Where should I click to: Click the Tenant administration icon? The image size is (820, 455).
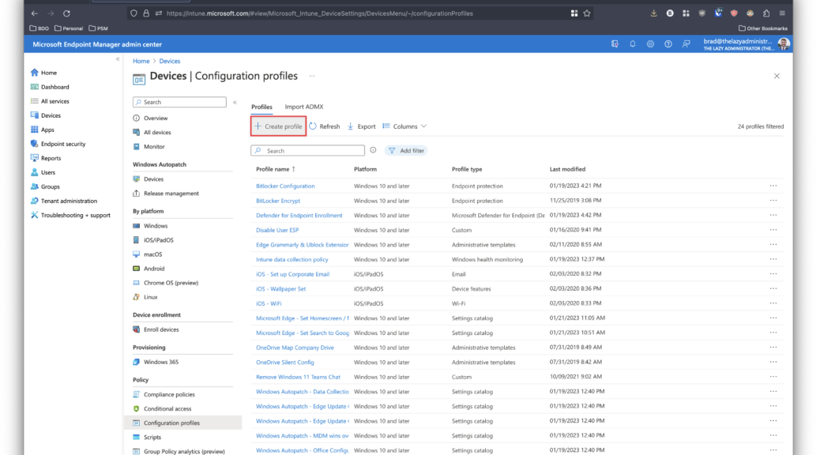35,201
